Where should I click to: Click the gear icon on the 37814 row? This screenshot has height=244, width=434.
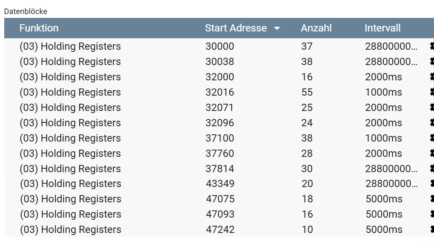[x=431, y=169]
